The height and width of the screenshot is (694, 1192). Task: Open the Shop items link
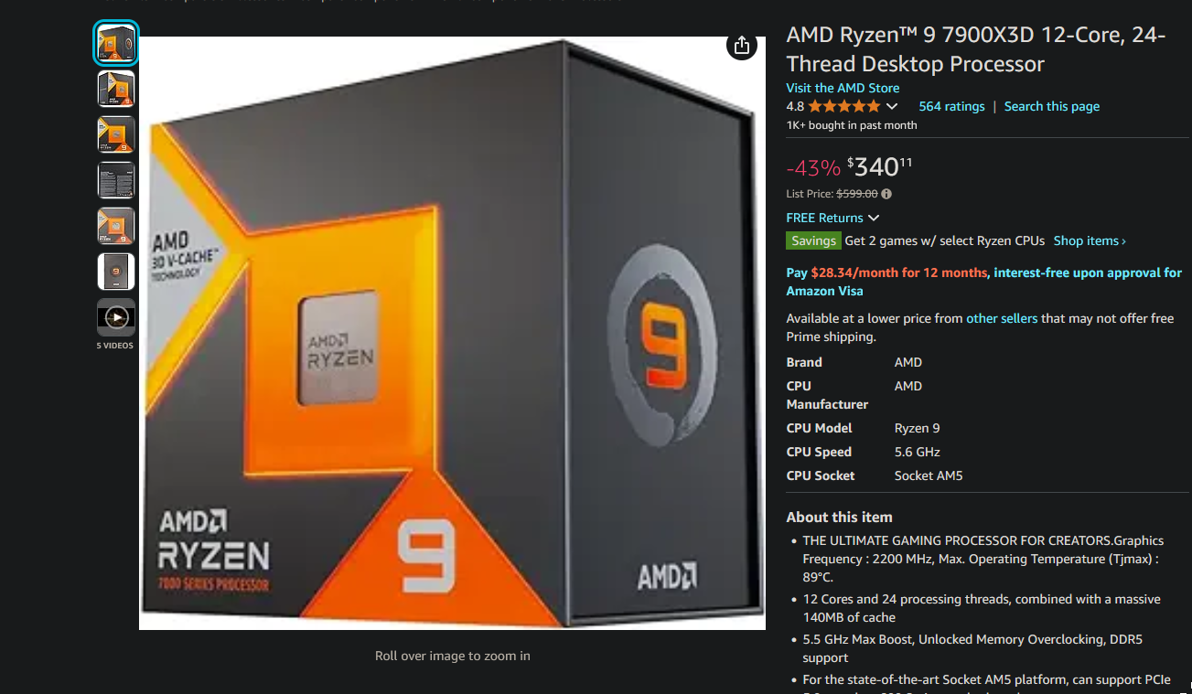(x=1090, y=240)
